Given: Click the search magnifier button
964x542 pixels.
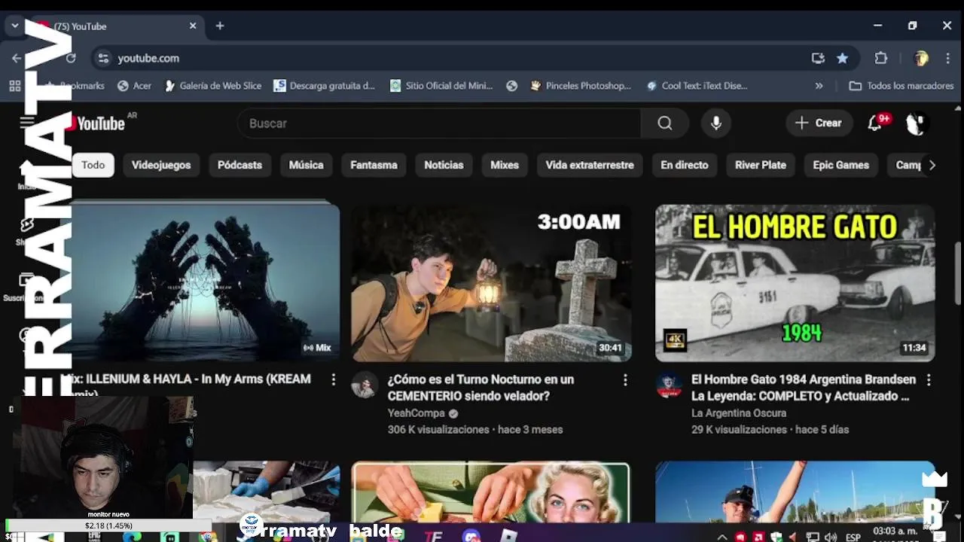Looking at the screenshot, I should [x=664, y=123].
